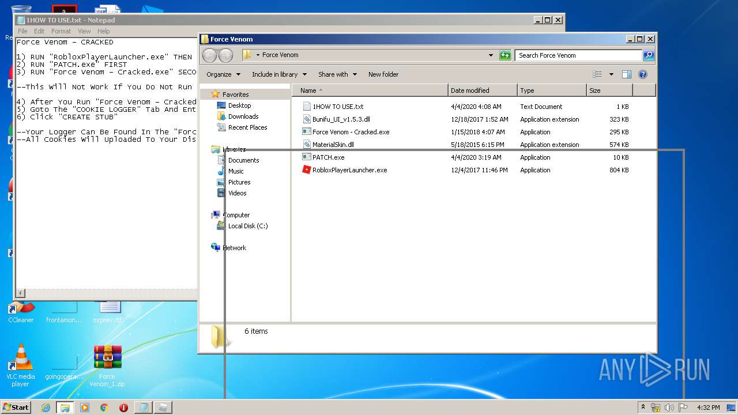Open VLC media player desktop shortcut
The image size is (738, 415).
(x=20, y=366)
